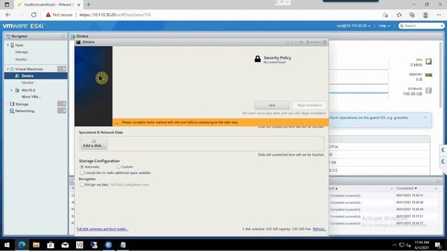Image resolution: width=447 pixels, height=251 pixels.
Task: Select Automatic storage configuration radio
Action: [x=82, y=167]
